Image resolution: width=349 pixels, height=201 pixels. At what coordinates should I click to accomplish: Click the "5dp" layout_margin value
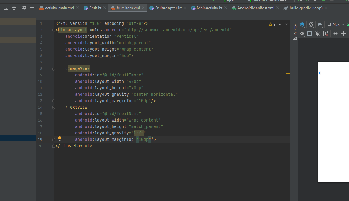tap(125, 56)
